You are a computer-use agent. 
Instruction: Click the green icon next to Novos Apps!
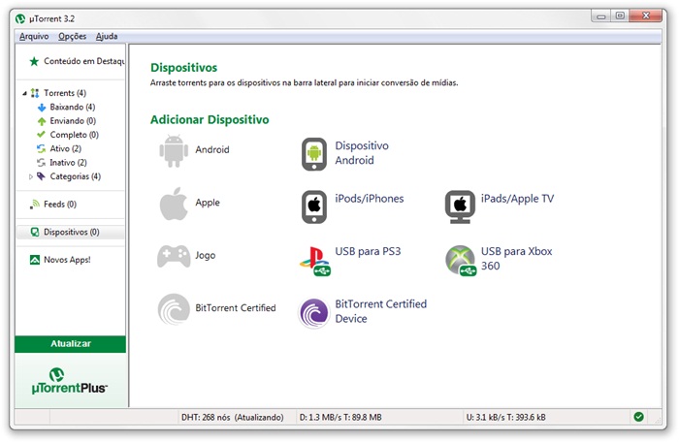[x=35, y=260]
